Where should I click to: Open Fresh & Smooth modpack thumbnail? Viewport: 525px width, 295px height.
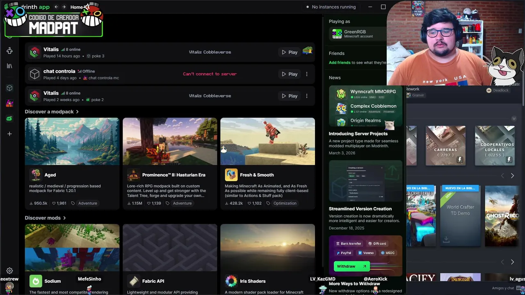pyautogui.click(x=267, y=141)
